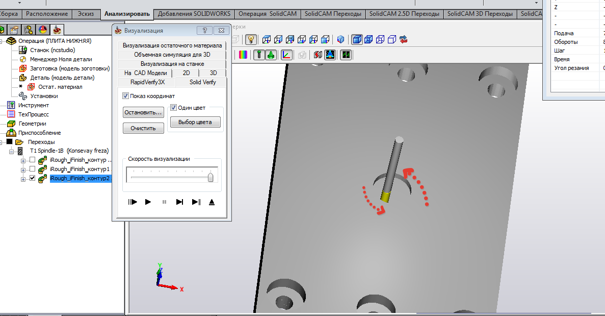Image resolution: width=605 pixels, height=316 pixels.
Task: Select the На CAD Модели tab
Action: [x=145, y=72]
